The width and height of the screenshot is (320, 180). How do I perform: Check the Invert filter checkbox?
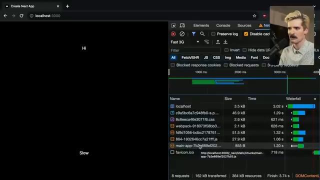coord(226,50)
